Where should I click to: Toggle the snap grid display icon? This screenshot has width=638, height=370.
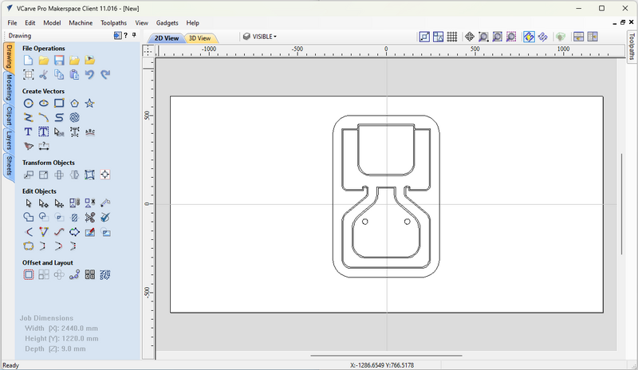[451, 37]
